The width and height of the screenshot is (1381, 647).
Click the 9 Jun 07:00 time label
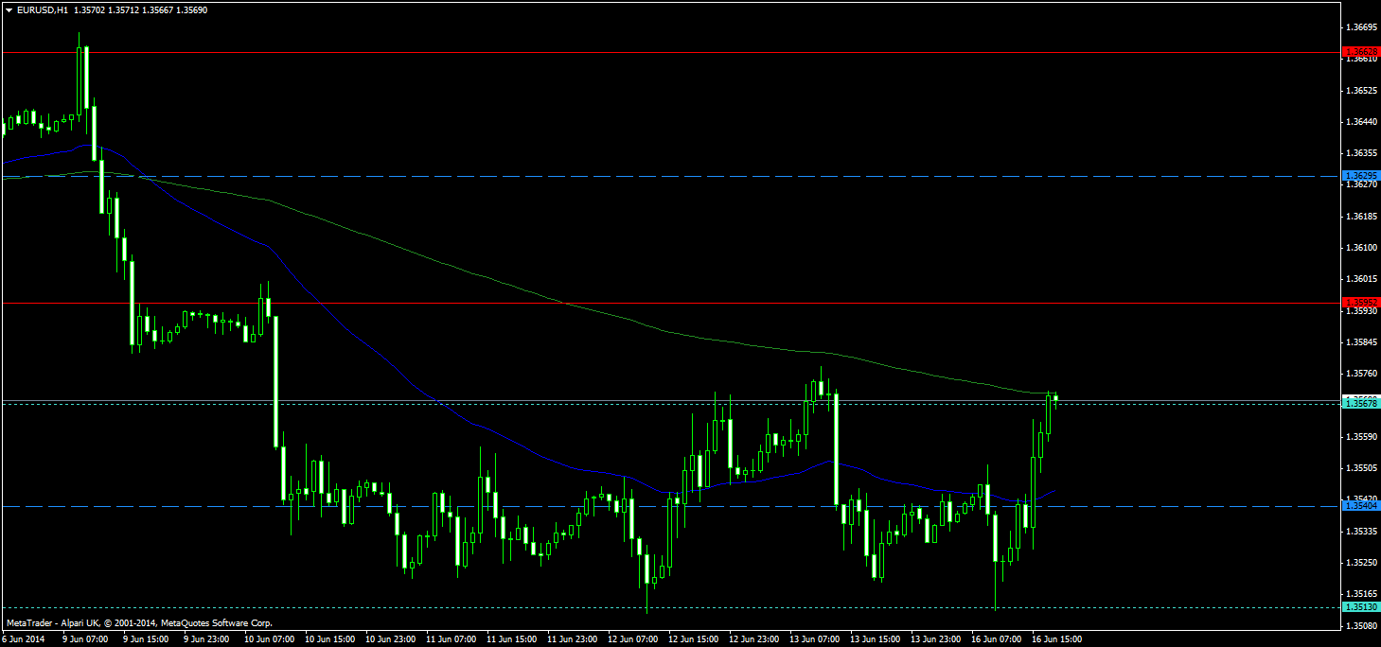click(84, 639)
